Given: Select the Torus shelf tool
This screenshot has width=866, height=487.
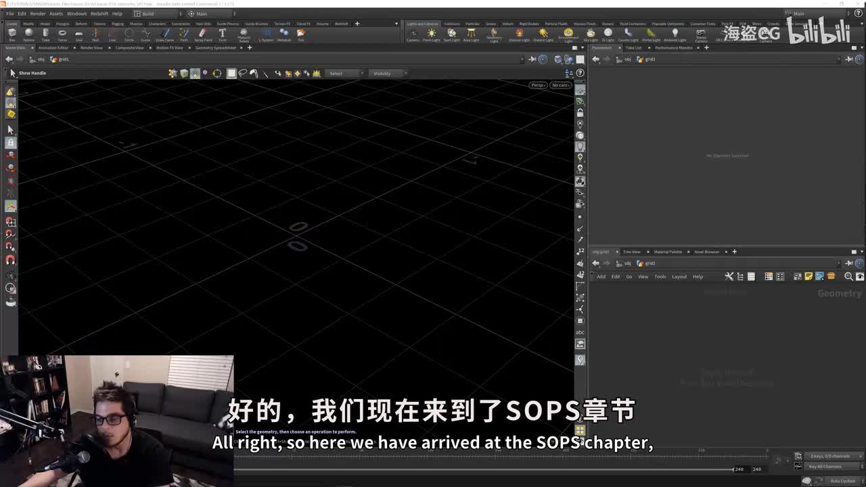Looking at the screenshot, I should 62,34.
